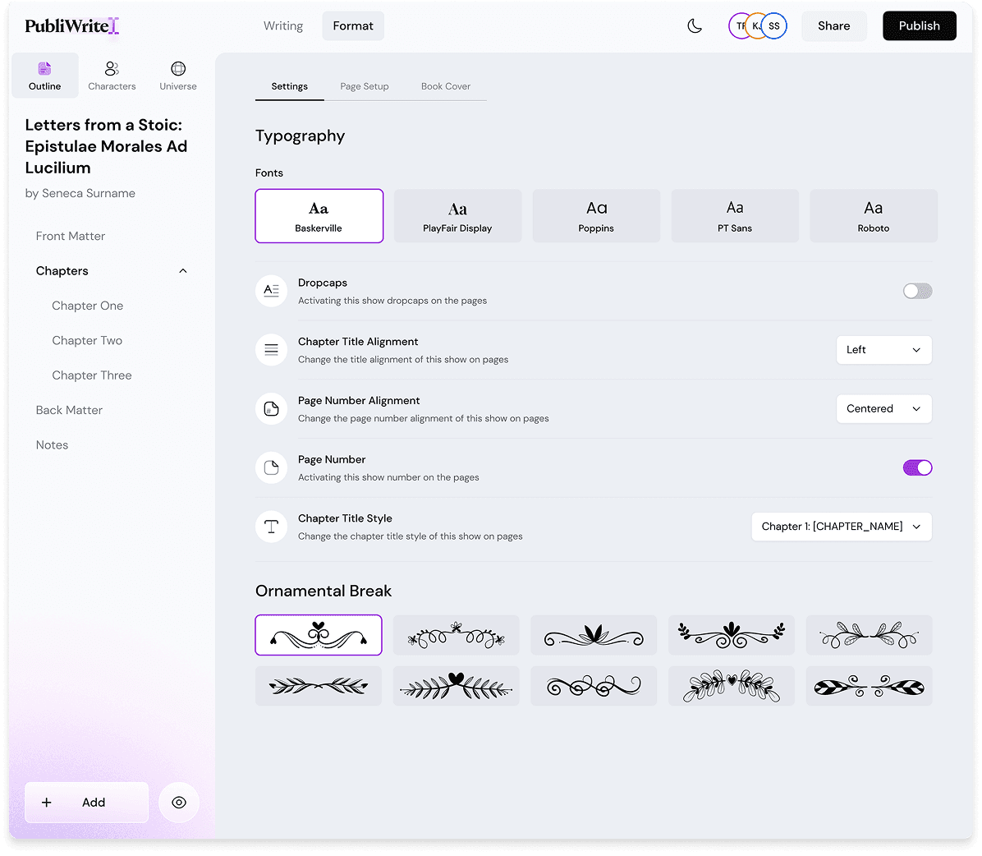Click the Publish button
This screenshot has height=856, width=982.
coord(919,26)
